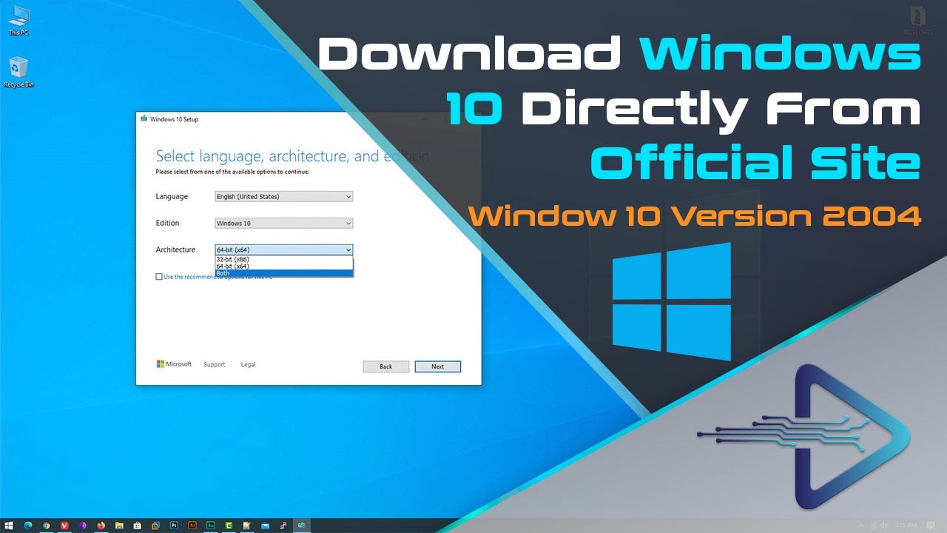Switch to Windows 10 Setup taskbar button

click(x=302, y=526)
